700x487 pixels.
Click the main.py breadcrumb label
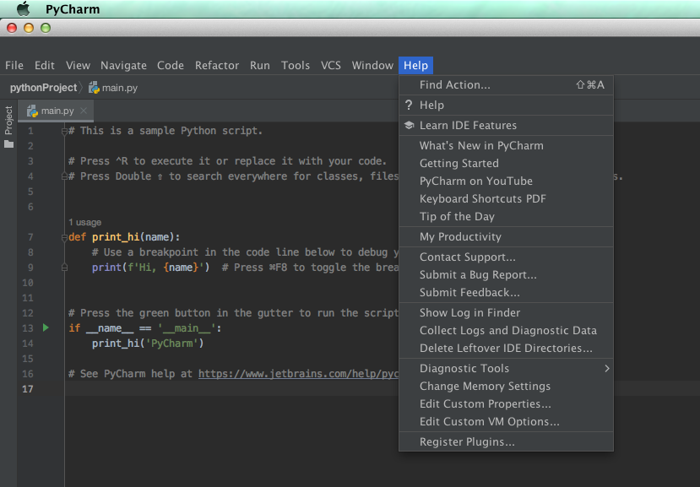coord(120,88)
